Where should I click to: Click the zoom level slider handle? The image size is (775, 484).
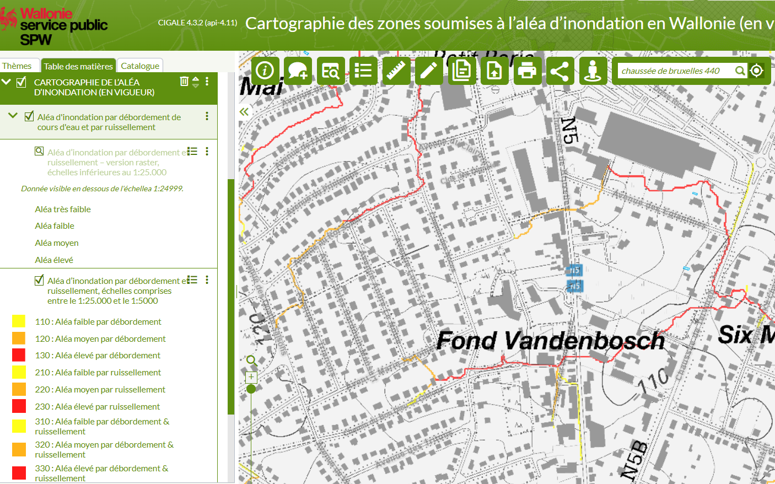tap(251, 389)
